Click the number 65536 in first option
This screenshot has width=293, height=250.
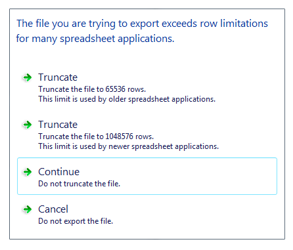116,89
